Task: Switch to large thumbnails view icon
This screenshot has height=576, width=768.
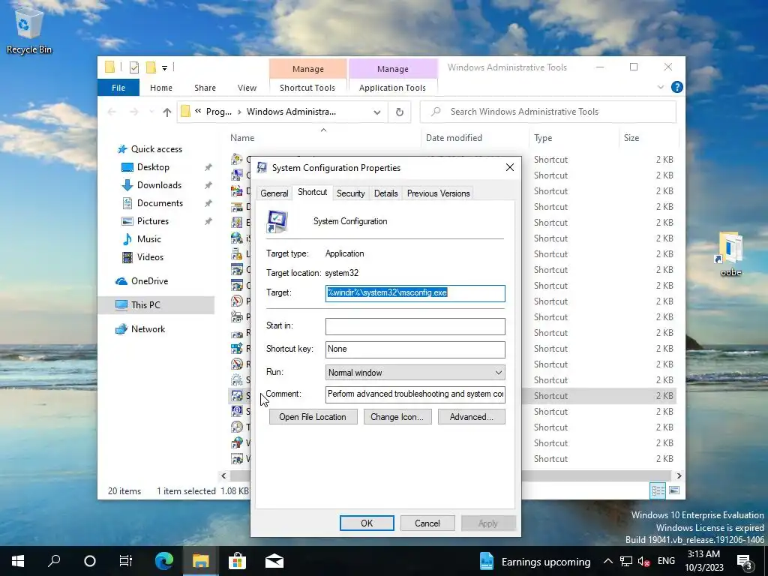Action: tap(674, 490)
